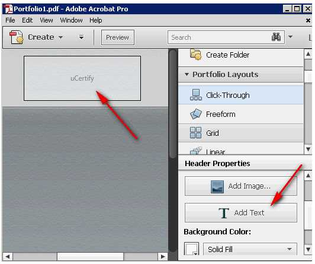Pick the Grid layout icon
This screenshot has height=264, width=315.
pos(195,133)
